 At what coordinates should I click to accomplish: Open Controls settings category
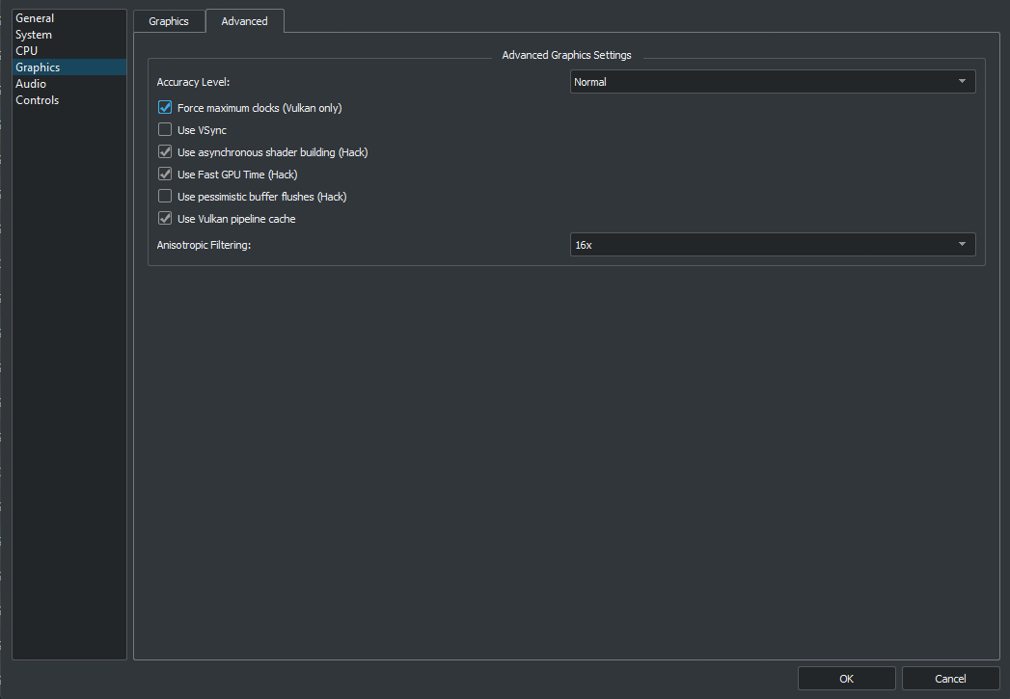click(38, 100)
